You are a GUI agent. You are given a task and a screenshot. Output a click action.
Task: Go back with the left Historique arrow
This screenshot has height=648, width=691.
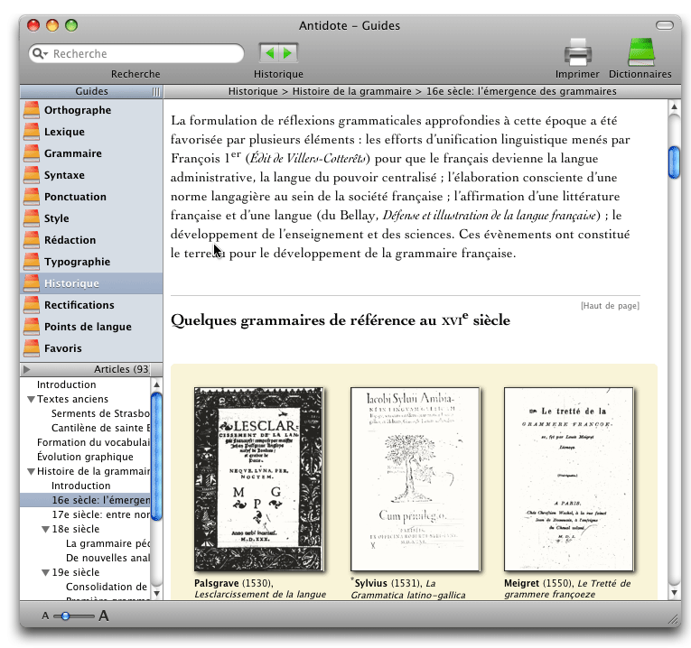269,53
